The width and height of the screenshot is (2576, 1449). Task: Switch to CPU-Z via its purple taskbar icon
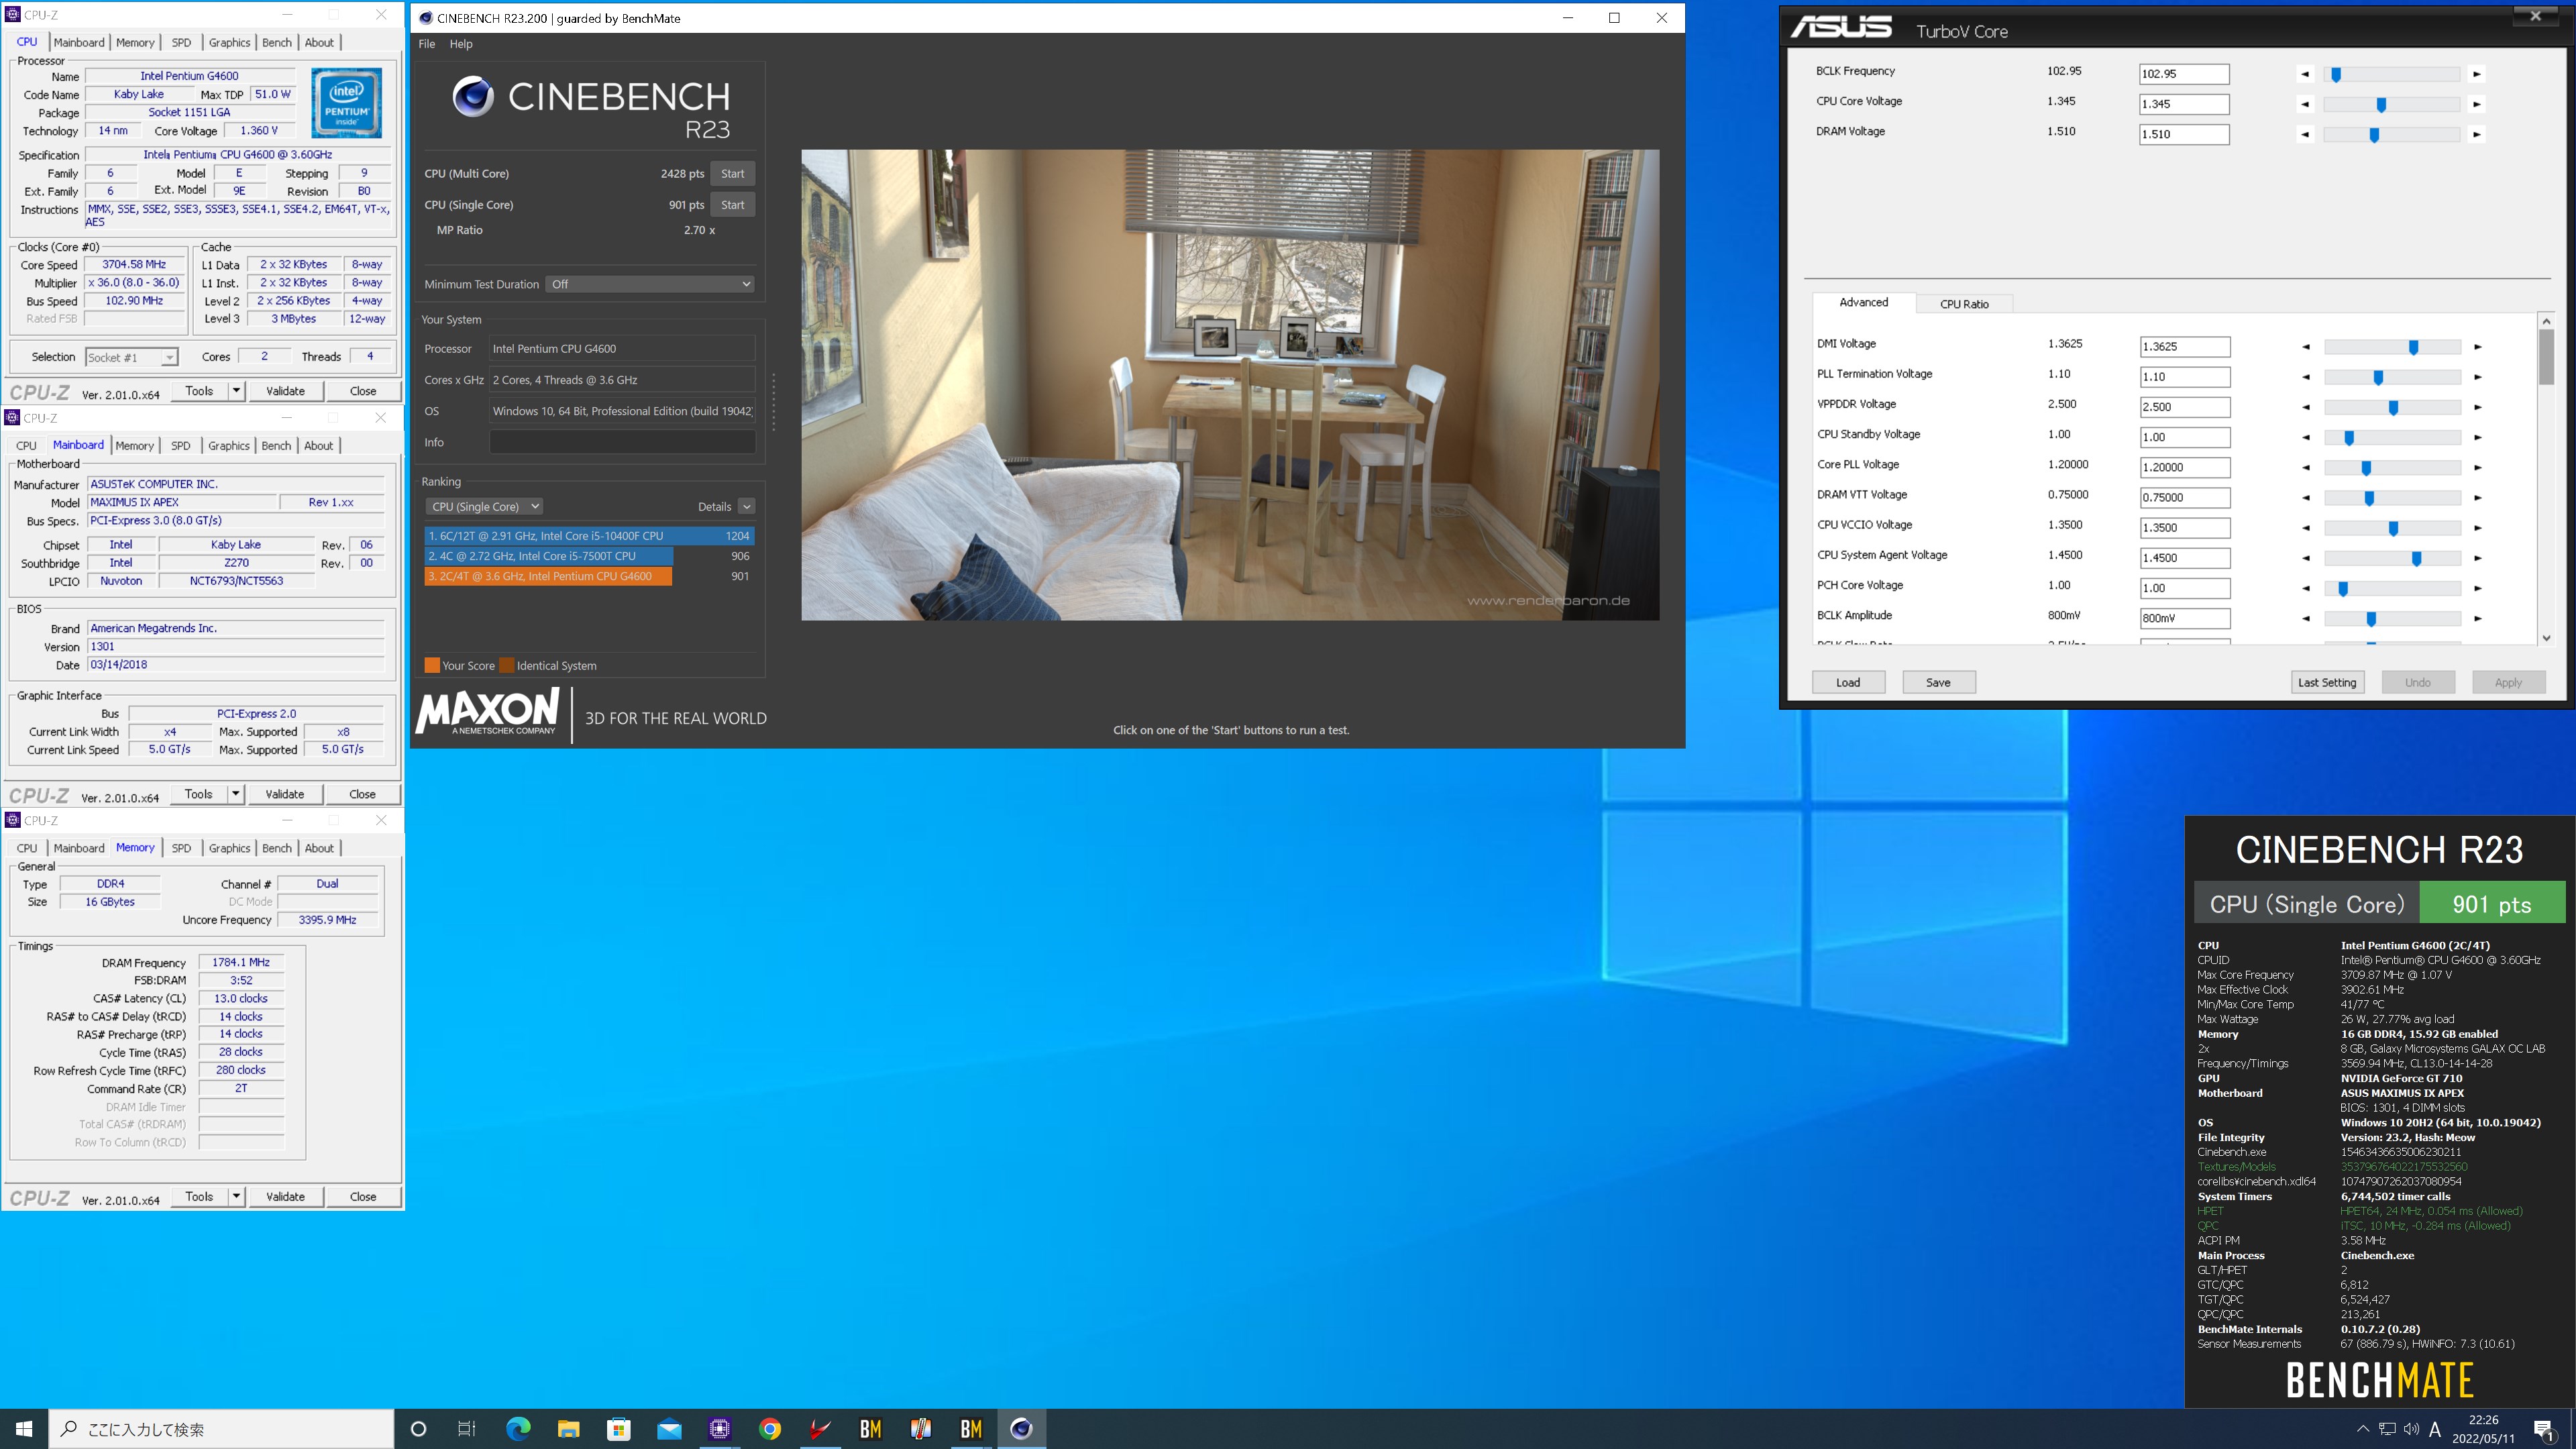tap(719, 1429)
